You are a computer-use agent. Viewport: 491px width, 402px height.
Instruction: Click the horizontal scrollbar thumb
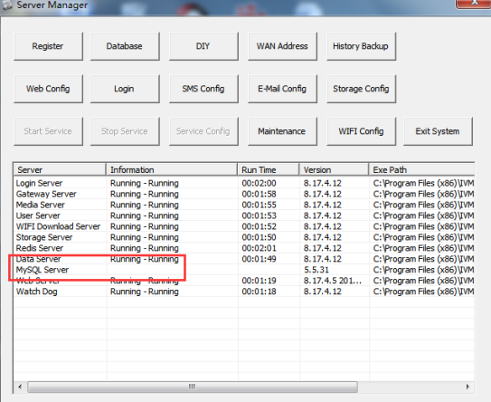point(193,387)
